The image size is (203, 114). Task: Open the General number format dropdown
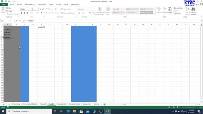coord(93,9)
